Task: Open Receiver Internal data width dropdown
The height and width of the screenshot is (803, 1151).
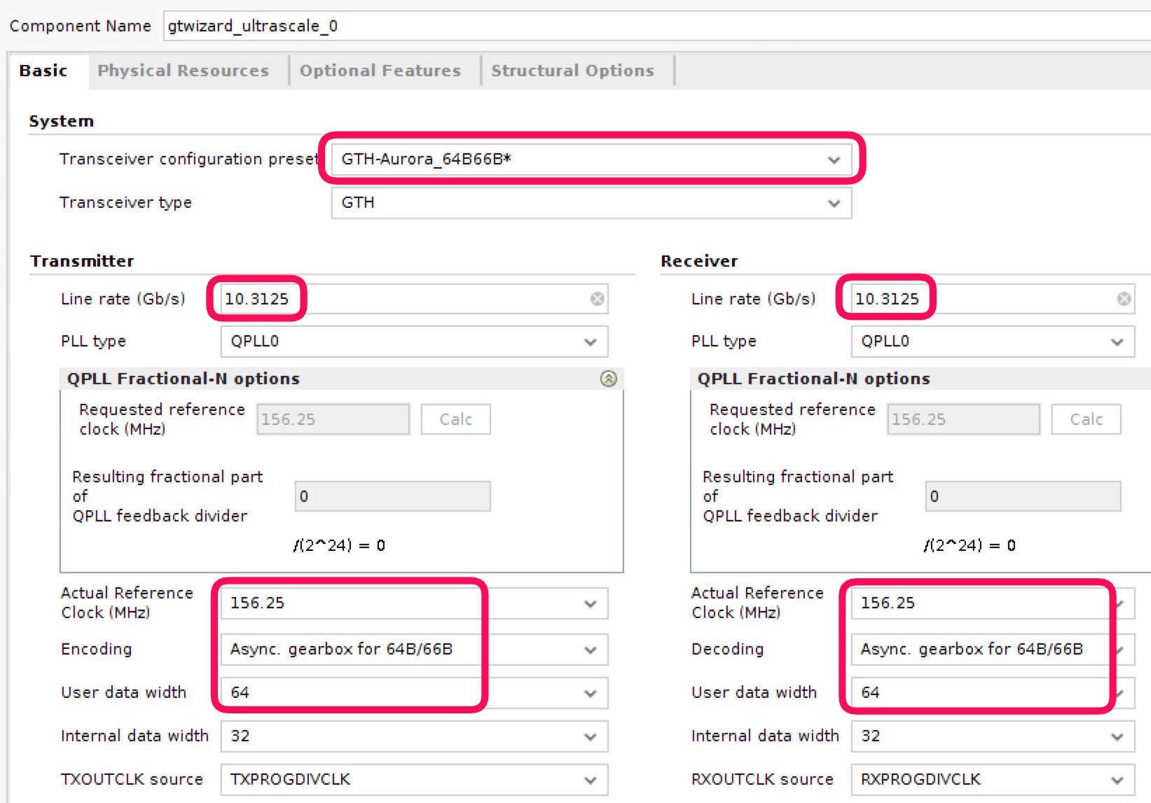Action: 1117,736
